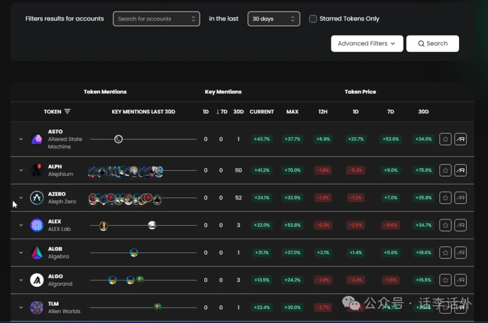Click the Algorand token name
This screenshot has height=323, width=488.
(x=60, y=284)
